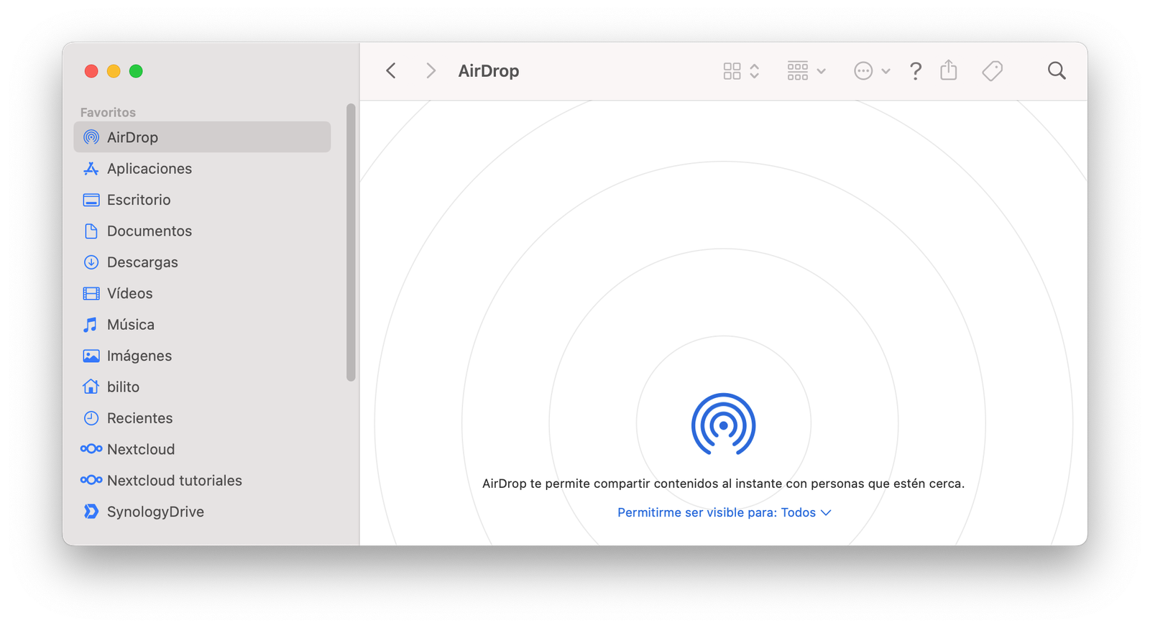Screen dimensions: 1150x628
Task: Expand the group-by grouping dropdown
Action: point(806,71)
